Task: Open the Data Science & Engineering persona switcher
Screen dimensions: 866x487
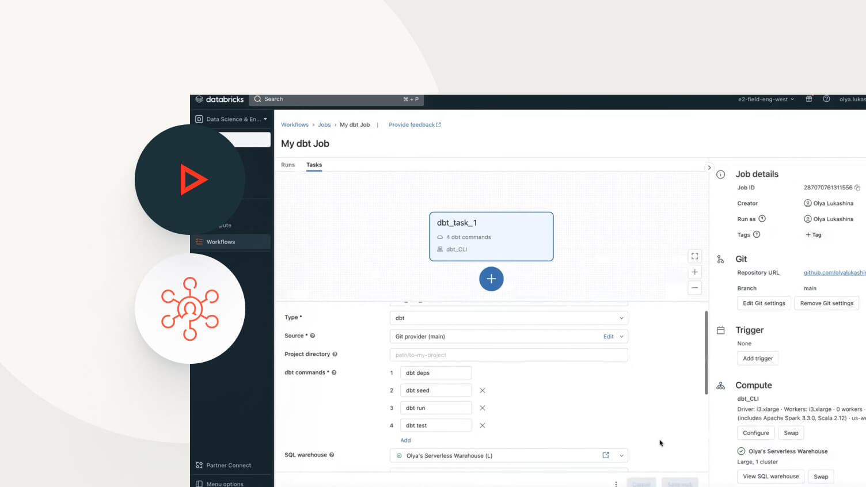Action: point(231,119)
